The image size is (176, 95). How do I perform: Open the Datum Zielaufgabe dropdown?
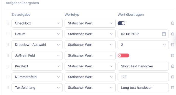click(x=37, y=34)
